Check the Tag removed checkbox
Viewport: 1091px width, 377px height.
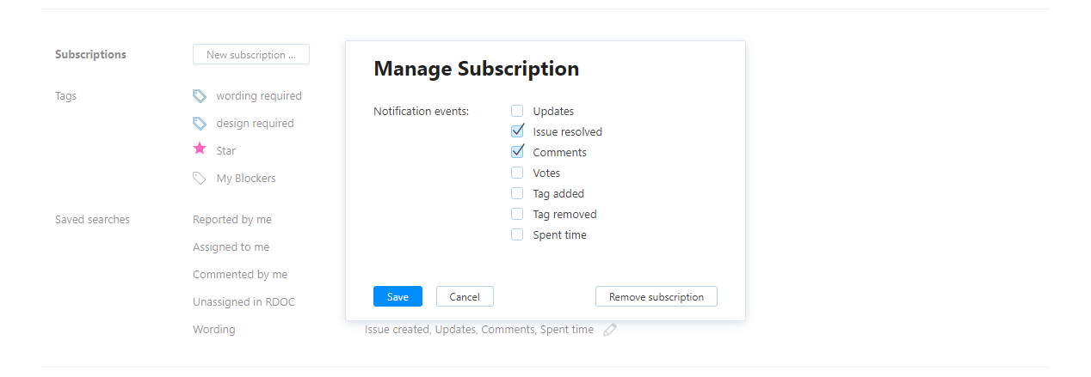[x=517, y=214]
